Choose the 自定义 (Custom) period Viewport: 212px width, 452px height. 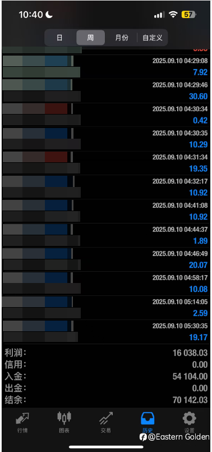click(153, 38)
